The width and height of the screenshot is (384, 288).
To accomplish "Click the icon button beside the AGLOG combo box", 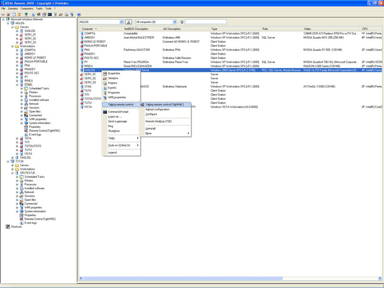I will point(129,22).
